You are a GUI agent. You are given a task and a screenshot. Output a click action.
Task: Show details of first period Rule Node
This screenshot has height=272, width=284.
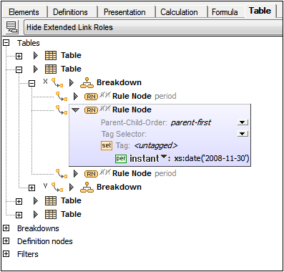tap(76, 97)
